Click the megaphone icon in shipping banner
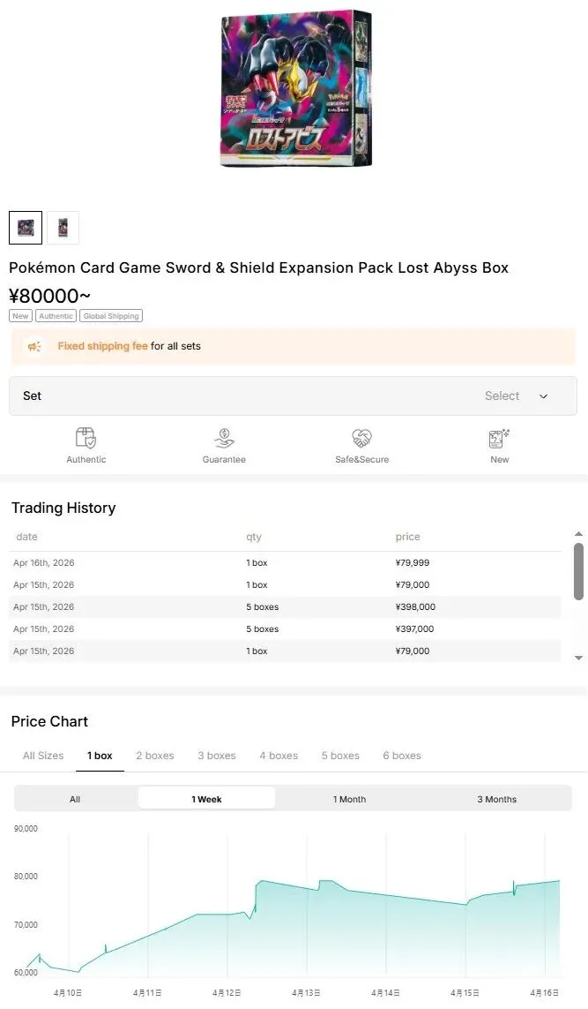This screenshot has height=1009, width=588. [x=33, y=347]
